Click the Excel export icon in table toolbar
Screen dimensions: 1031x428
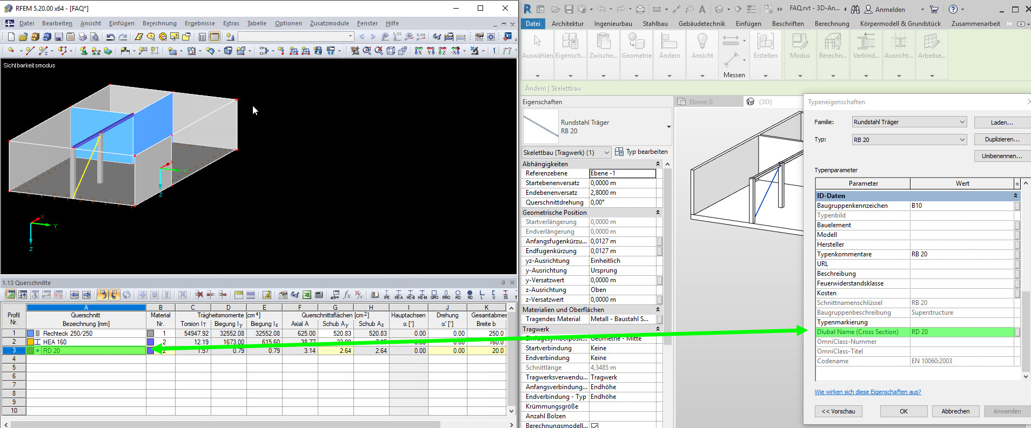pyautogui.click(x=307, y=295)
